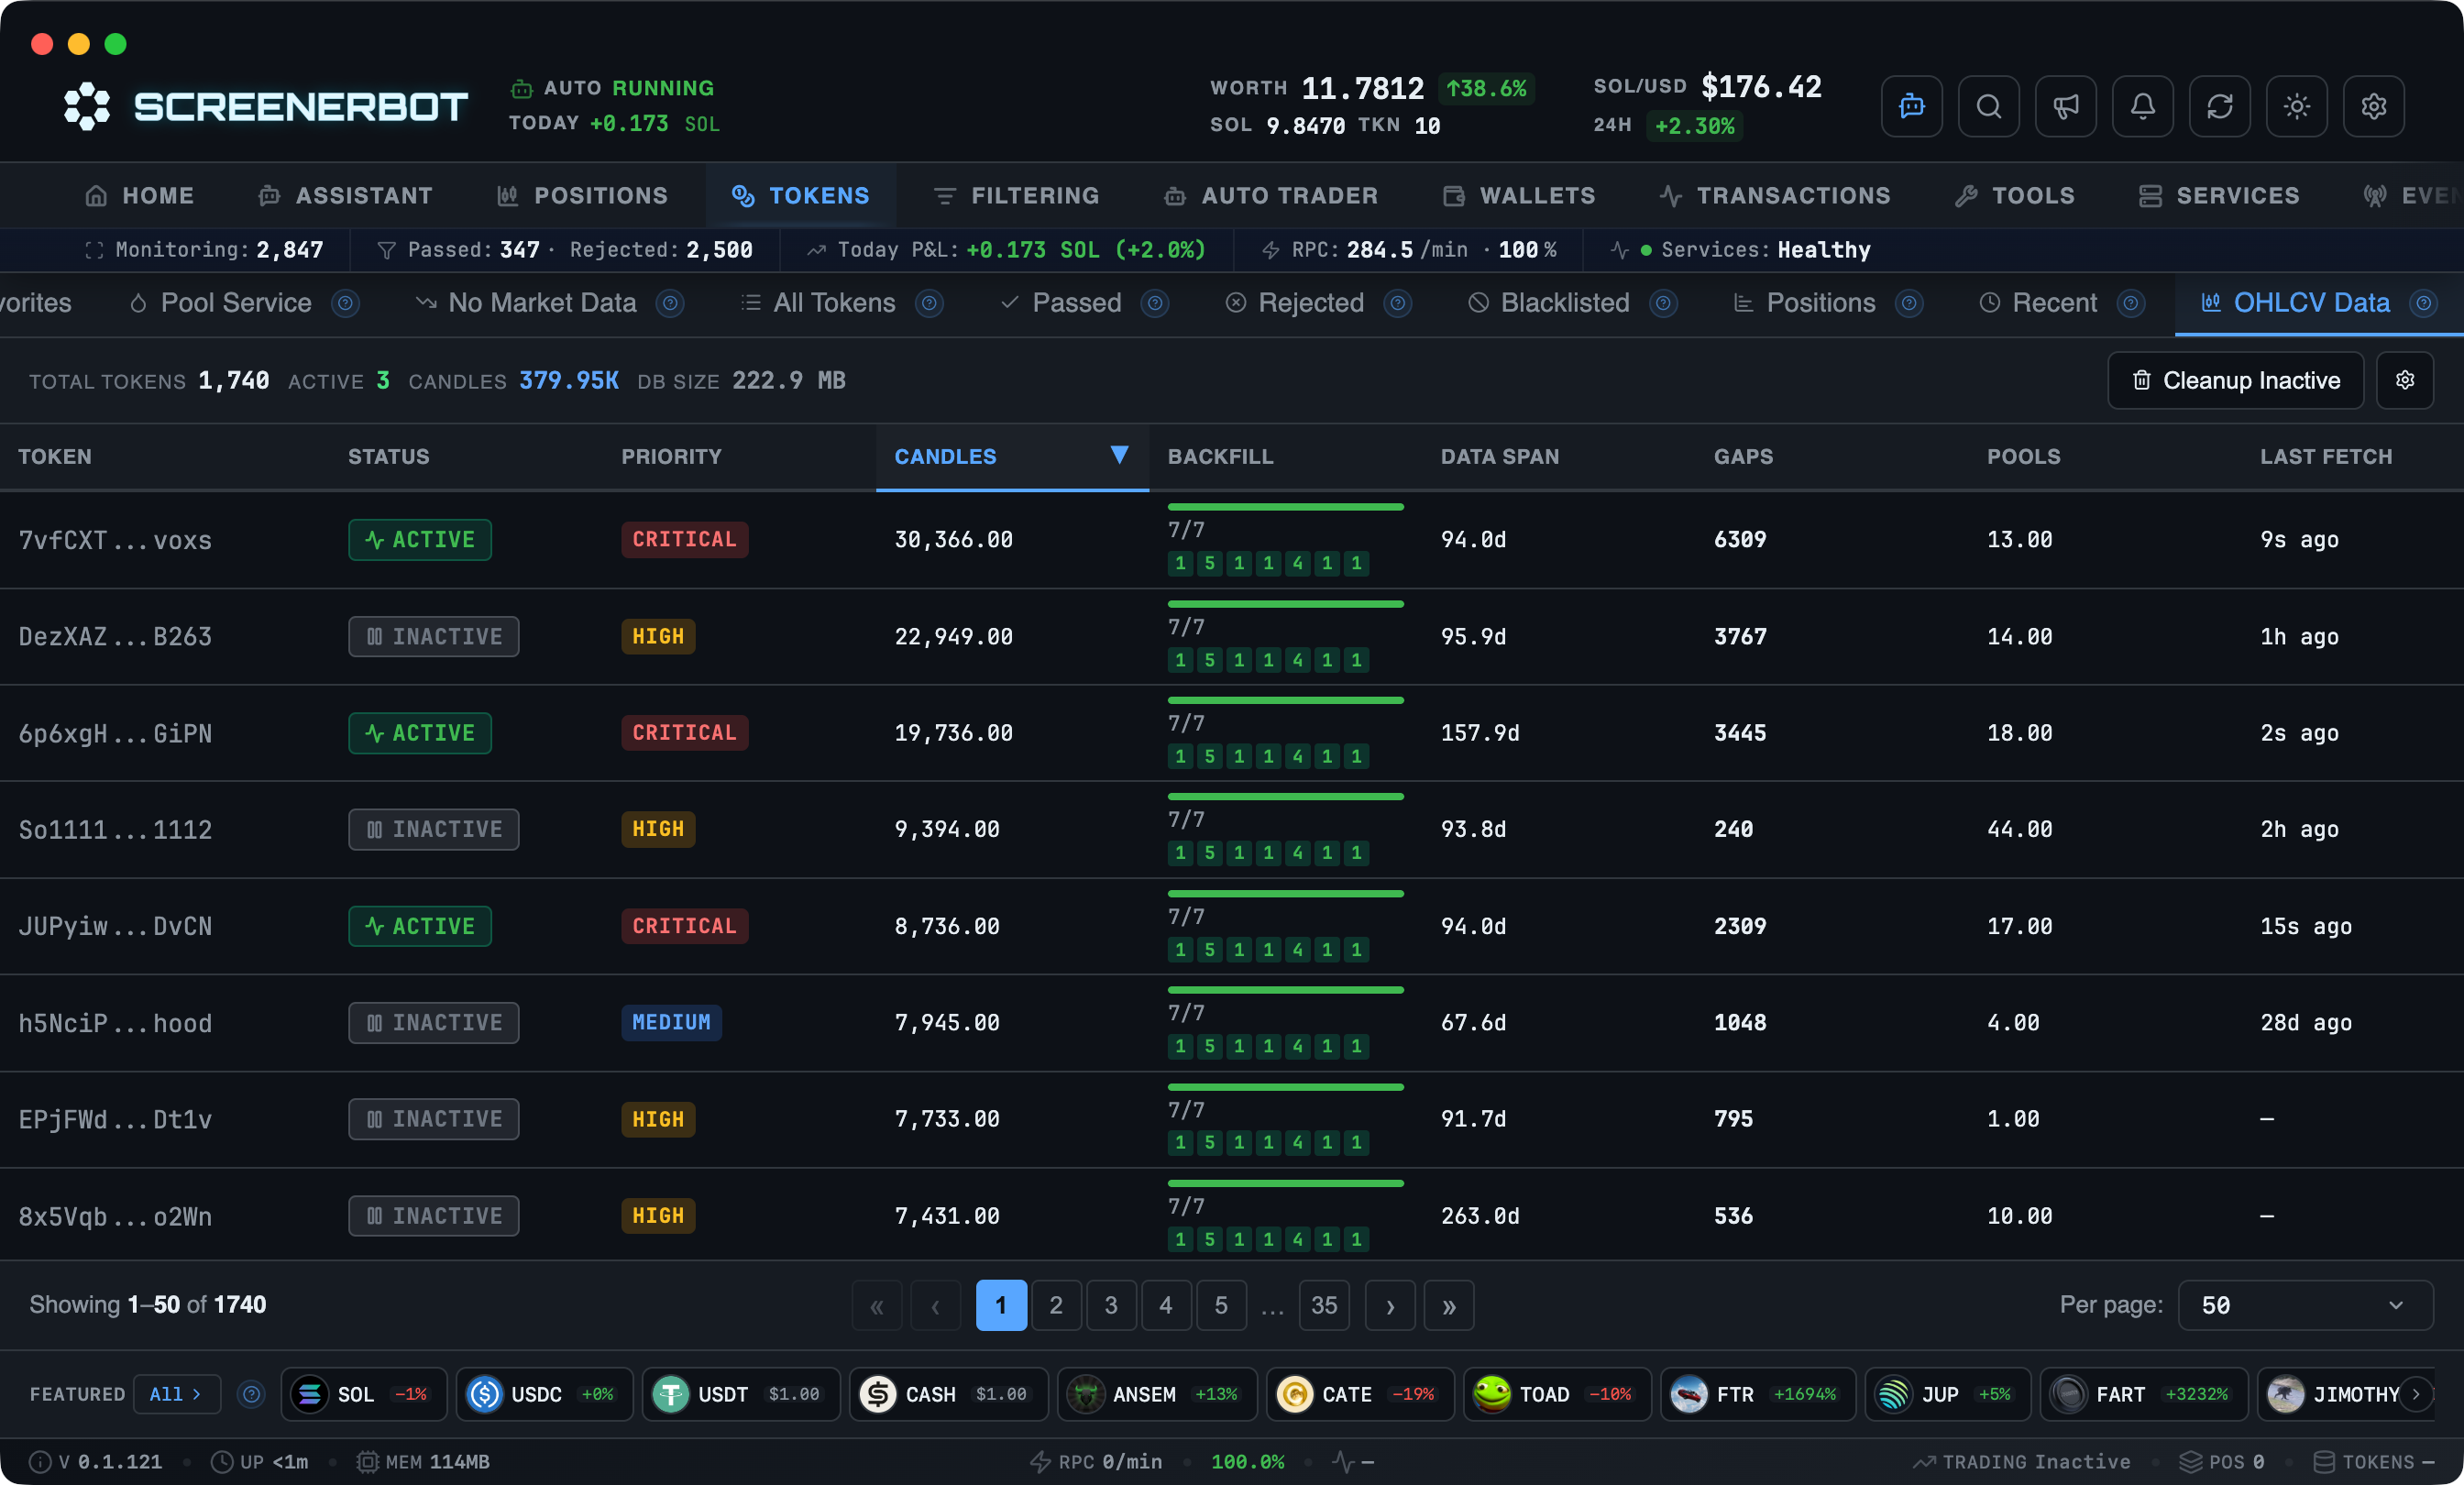The image size is (2464, 1485).
Task: Open OHLCV settings gear beside Cleanup Inactive
Action: pyautogui.click(x=2404, y=380)
